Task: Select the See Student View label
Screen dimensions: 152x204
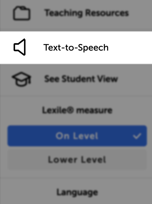Action: click(81, 79)
